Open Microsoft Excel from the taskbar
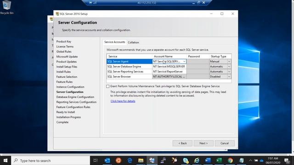 (219, 160)
